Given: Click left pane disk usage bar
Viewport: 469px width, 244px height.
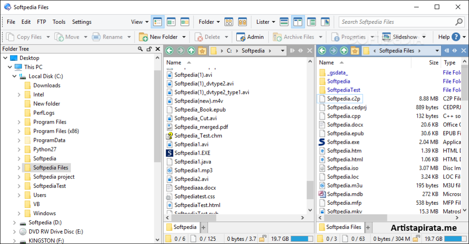Looking at the screenshot, I should 301,239.
